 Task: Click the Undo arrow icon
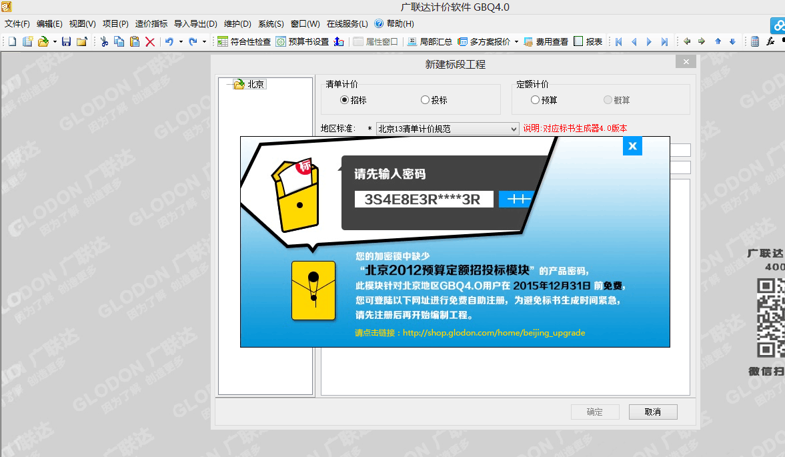tap(169, 41)
